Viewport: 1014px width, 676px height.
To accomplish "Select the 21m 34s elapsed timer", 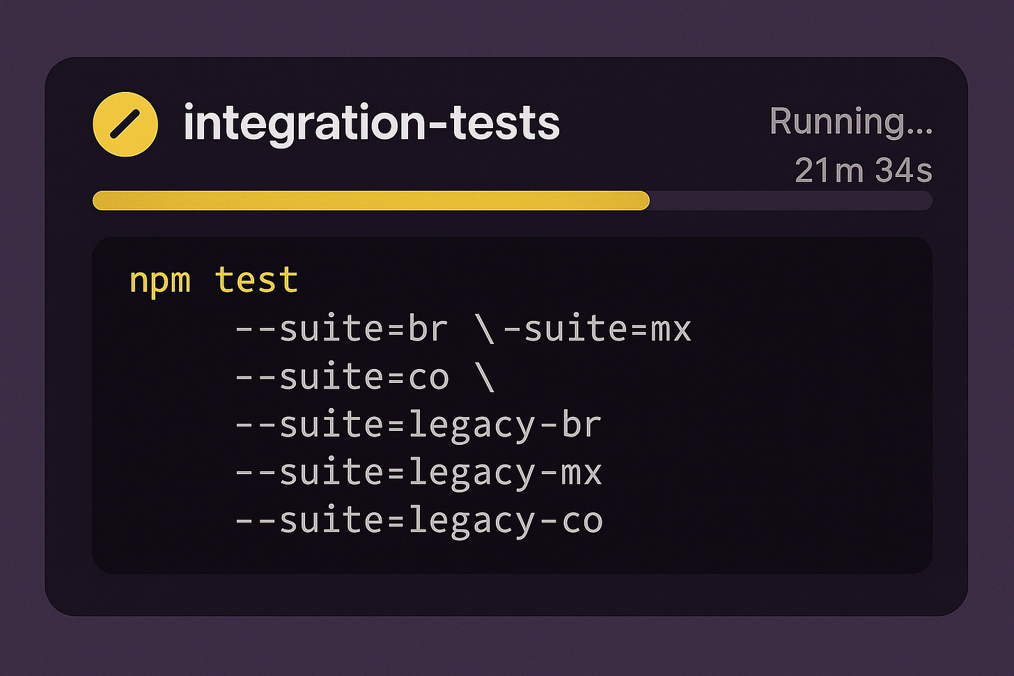I will click(864, 170).
